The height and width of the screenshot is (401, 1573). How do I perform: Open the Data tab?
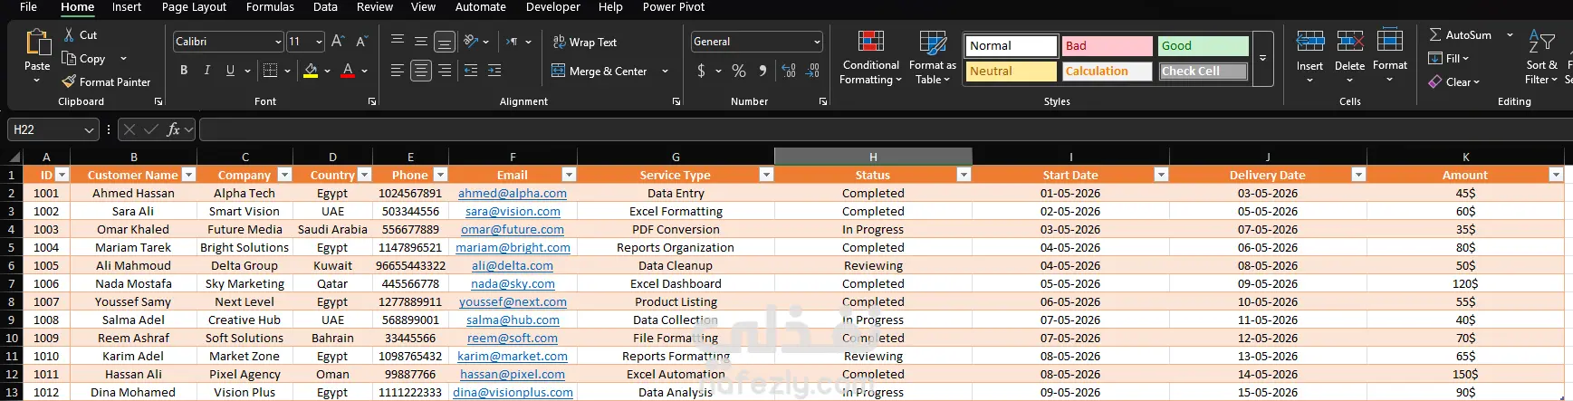point(325,7)
